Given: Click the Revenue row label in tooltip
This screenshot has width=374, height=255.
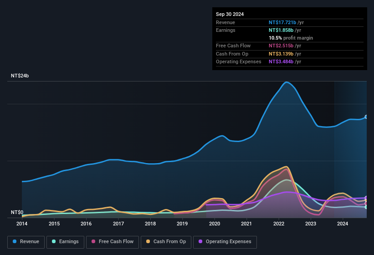Looking at the screenshot, I should [225, 22].
